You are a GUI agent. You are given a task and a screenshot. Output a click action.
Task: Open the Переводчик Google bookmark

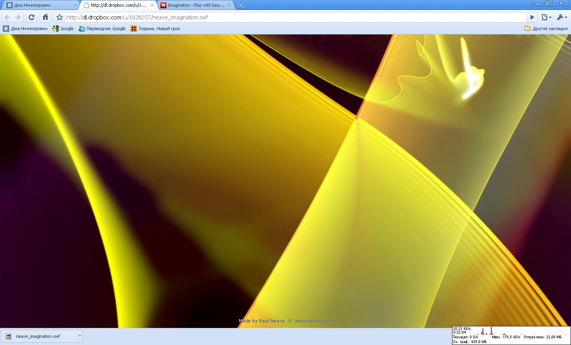coord(102,29)
